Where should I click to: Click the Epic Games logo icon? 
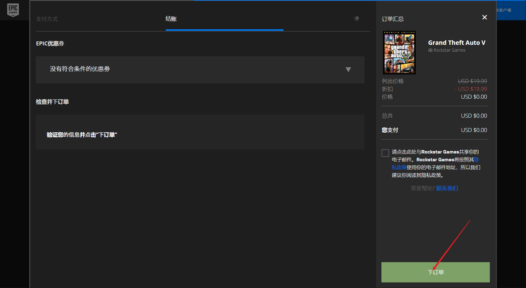tap(13, 10)
